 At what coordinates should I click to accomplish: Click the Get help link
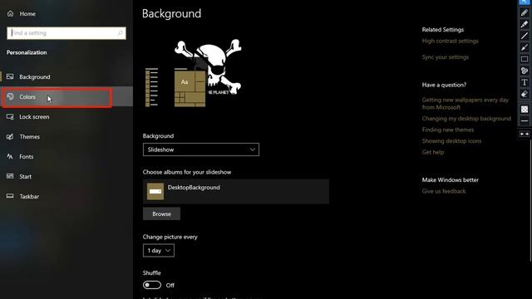tap(433, 152)
